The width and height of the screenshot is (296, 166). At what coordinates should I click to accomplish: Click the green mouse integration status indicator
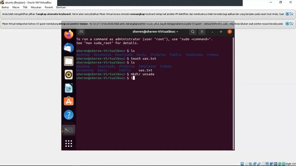[x=279, y=164]
